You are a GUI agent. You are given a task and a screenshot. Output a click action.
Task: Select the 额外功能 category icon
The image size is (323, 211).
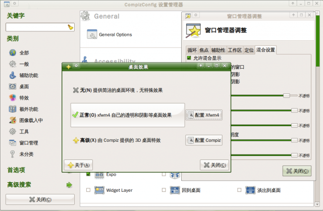(13, 109)
